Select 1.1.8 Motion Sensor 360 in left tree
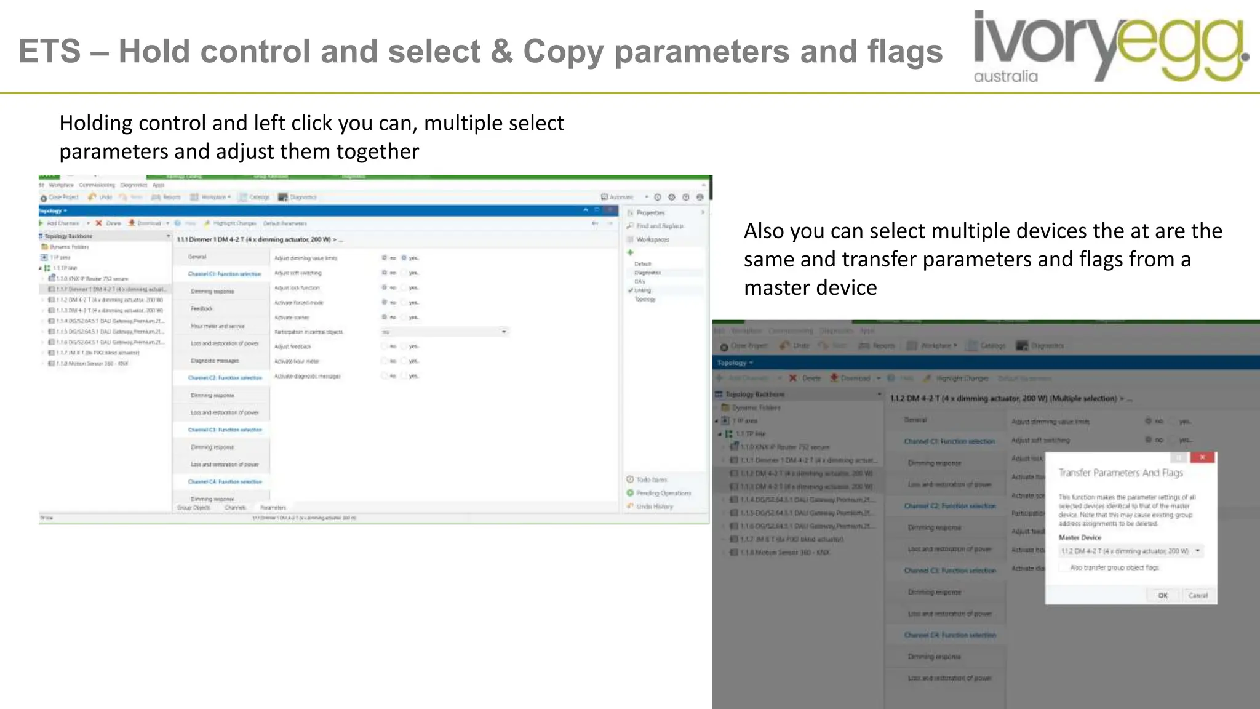 [88, 363]
